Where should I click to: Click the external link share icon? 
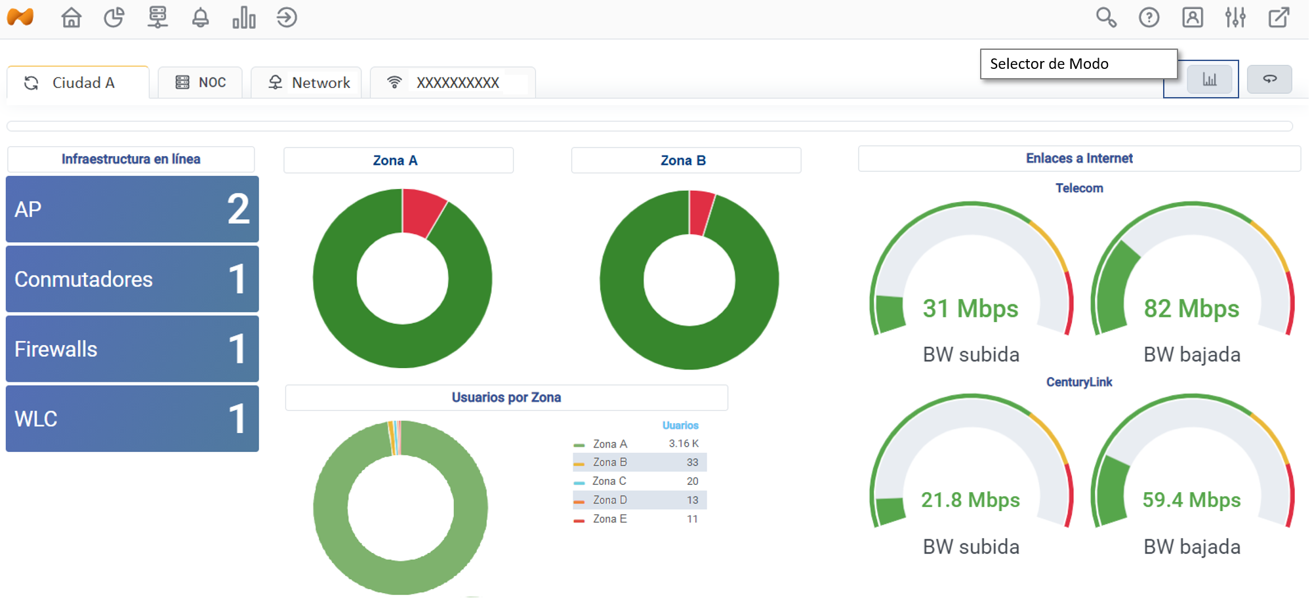[1279, 18]
